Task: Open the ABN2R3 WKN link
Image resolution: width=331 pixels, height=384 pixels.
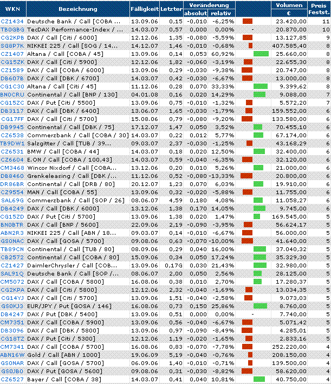Action: click(x=12, y=233)
